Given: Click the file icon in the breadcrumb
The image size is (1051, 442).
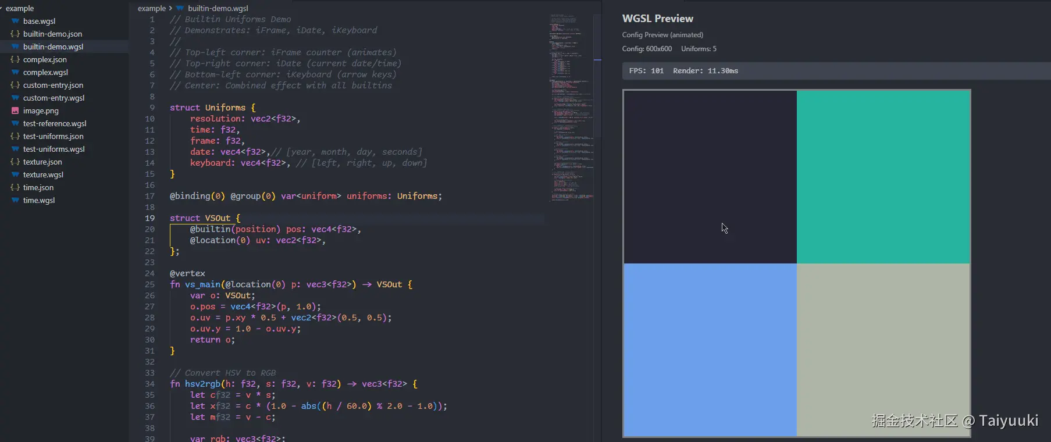Looking at the screenshot, I should coord(180,8).
